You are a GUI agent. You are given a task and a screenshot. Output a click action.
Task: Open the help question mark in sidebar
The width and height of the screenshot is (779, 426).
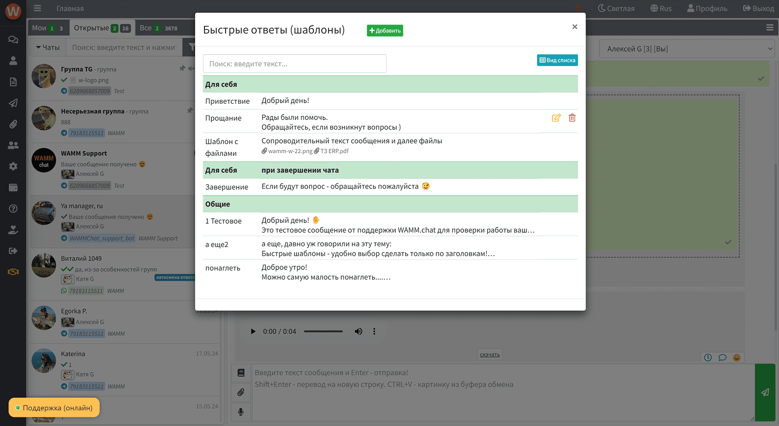13,208
